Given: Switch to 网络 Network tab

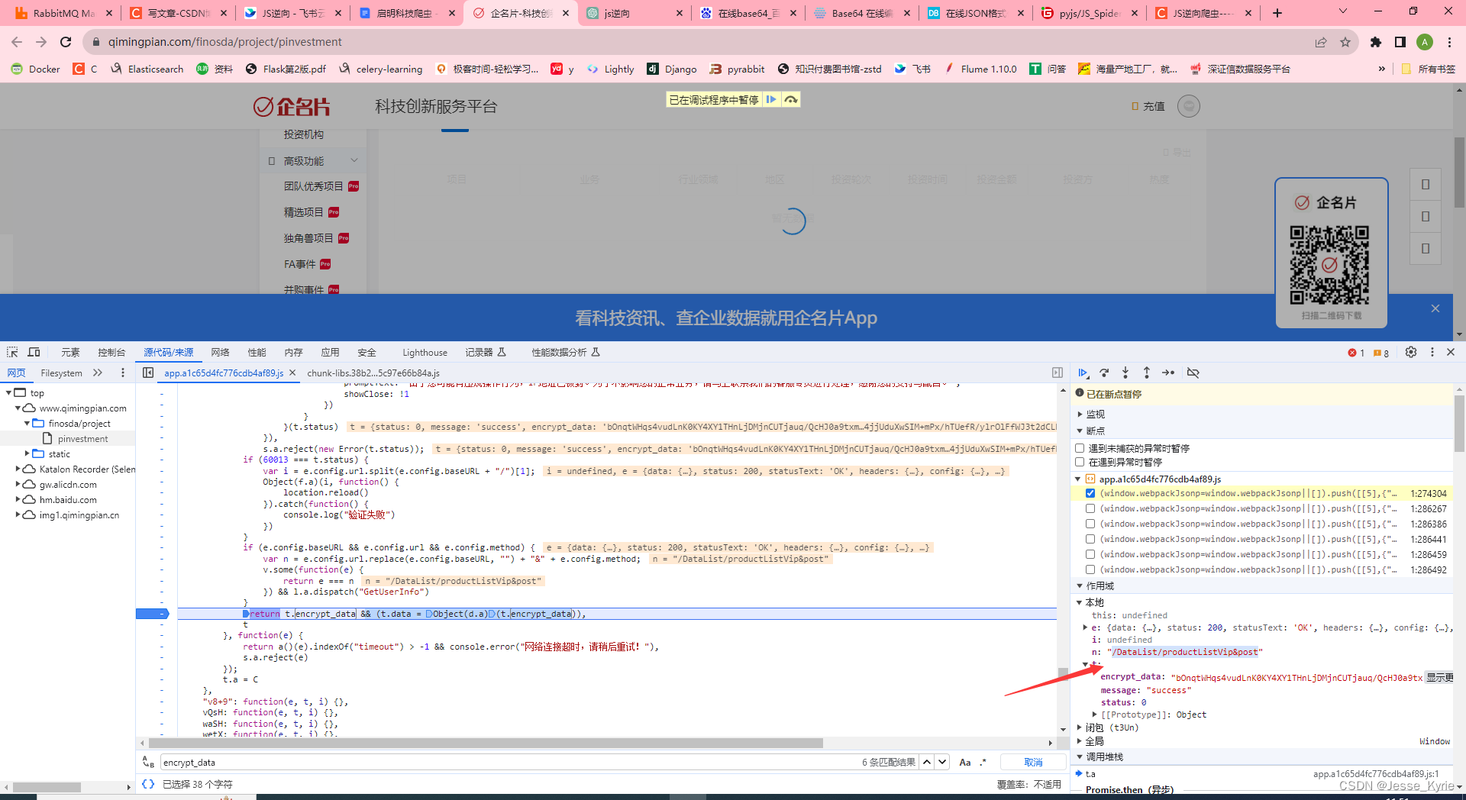Looking at the screenshot, I should click(220, 352).
